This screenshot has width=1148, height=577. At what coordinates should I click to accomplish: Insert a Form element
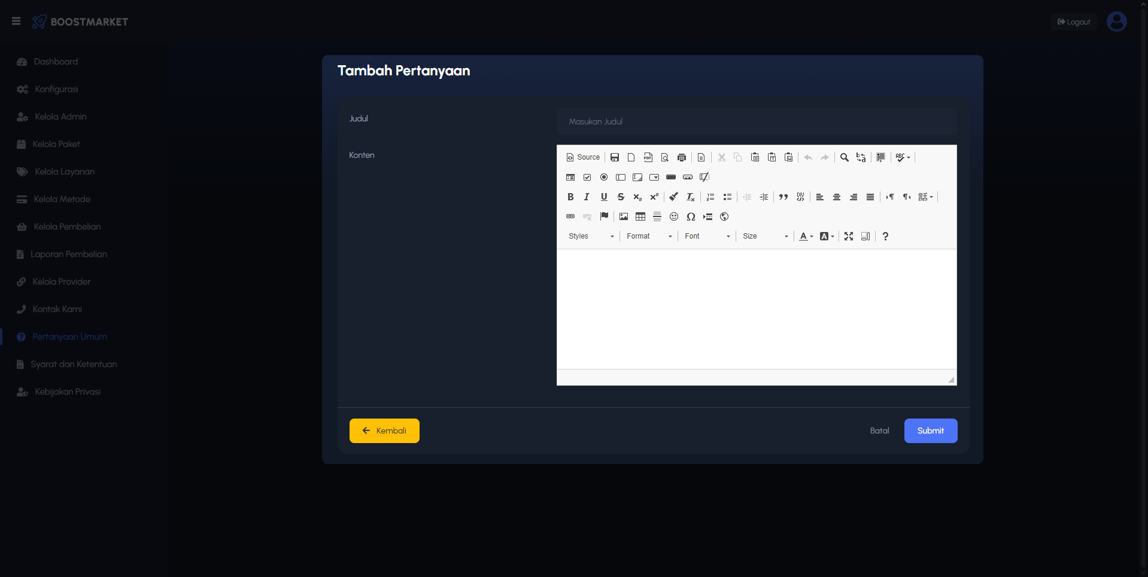tap(570, 177)
